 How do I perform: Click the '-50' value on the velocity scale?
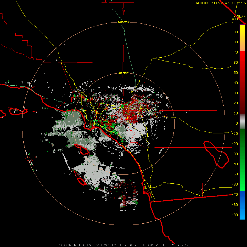pos(235,174)
